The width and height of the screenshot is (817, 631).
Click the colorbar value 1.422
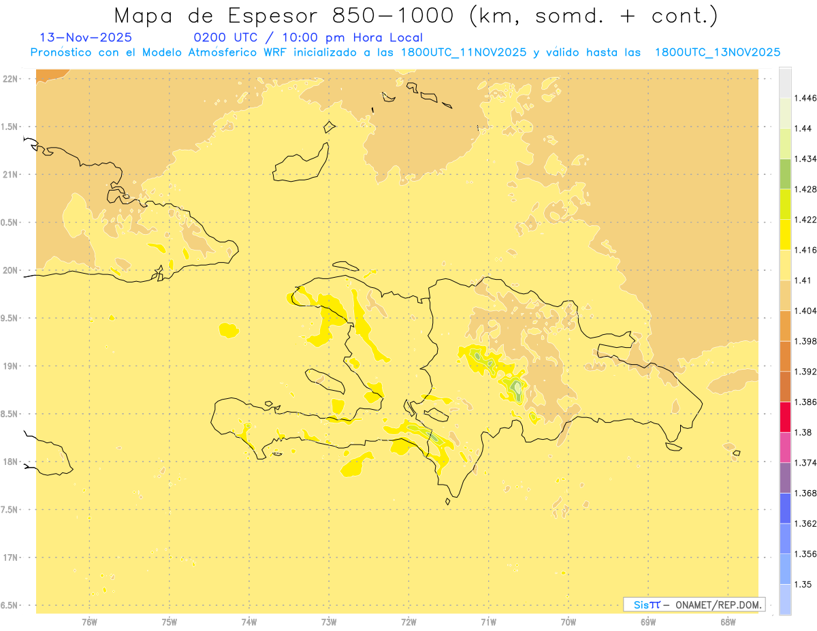point(805,220)
